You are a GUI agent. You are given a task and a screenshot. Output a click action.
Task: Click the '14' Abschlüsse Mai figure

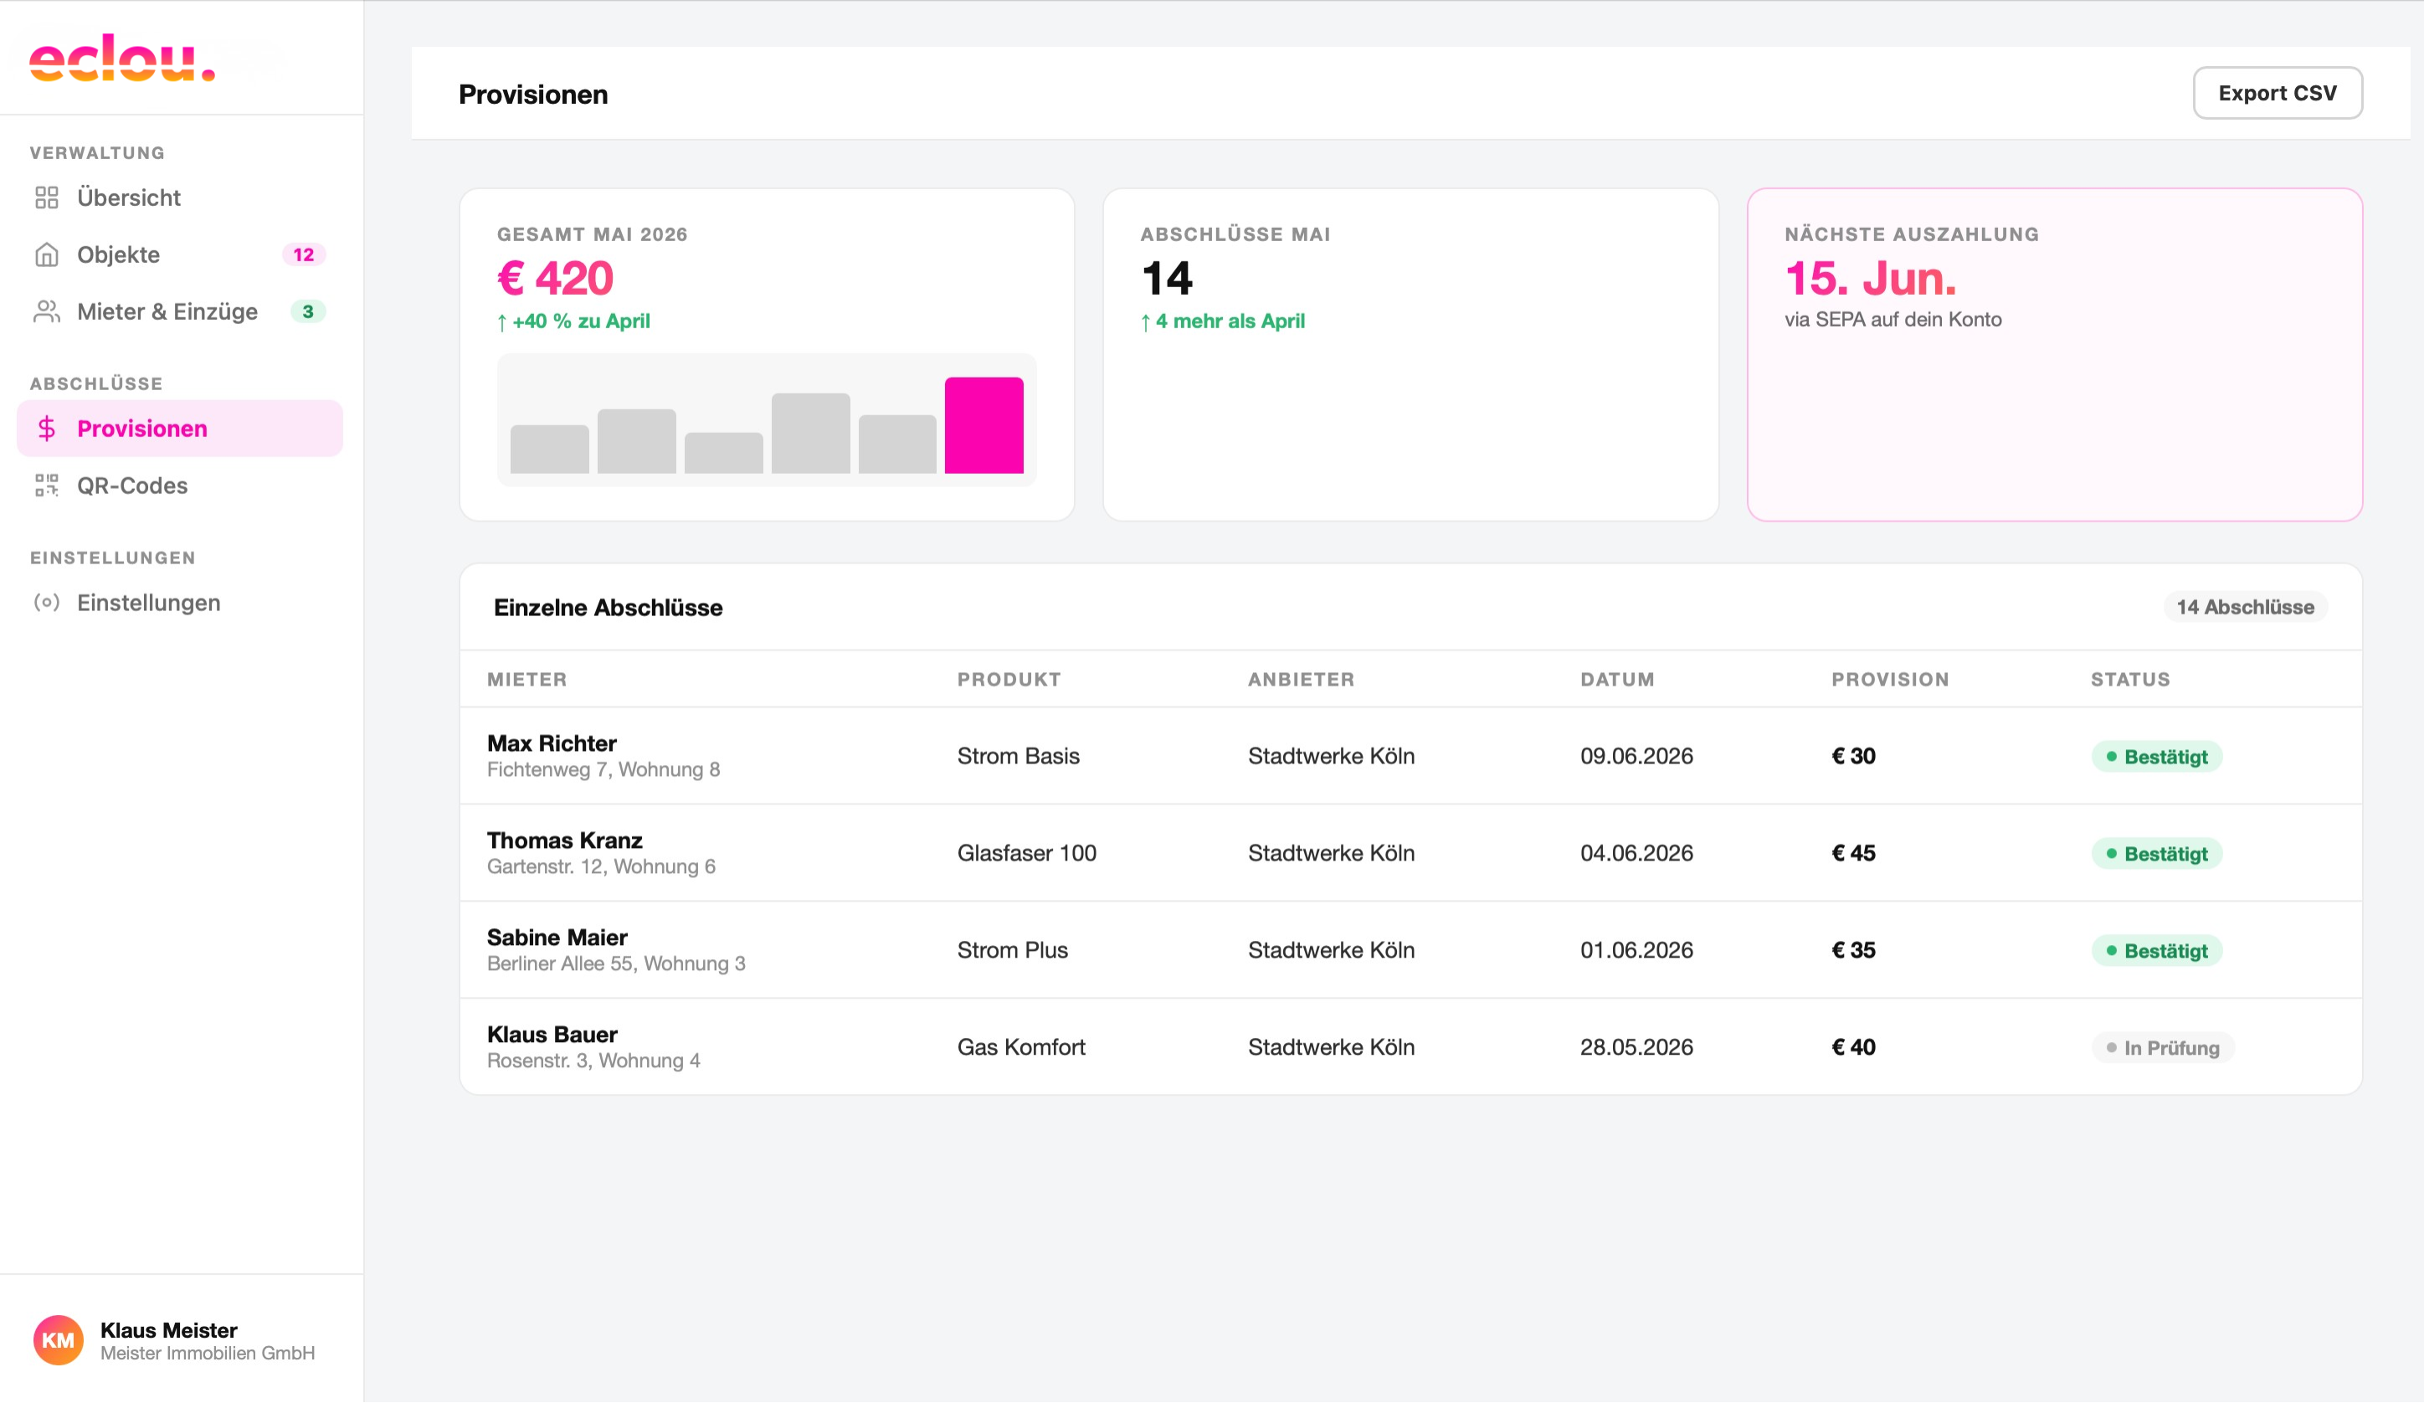click(x=1166, y=278)
